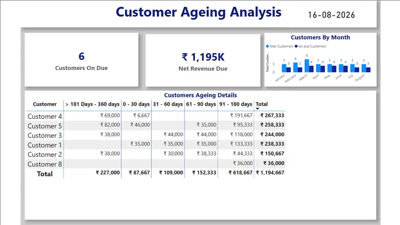Click Customer 1 total ₹ 238,333
Screen dimensions: 400x225
pyautogui.click(x=272, y=144)
